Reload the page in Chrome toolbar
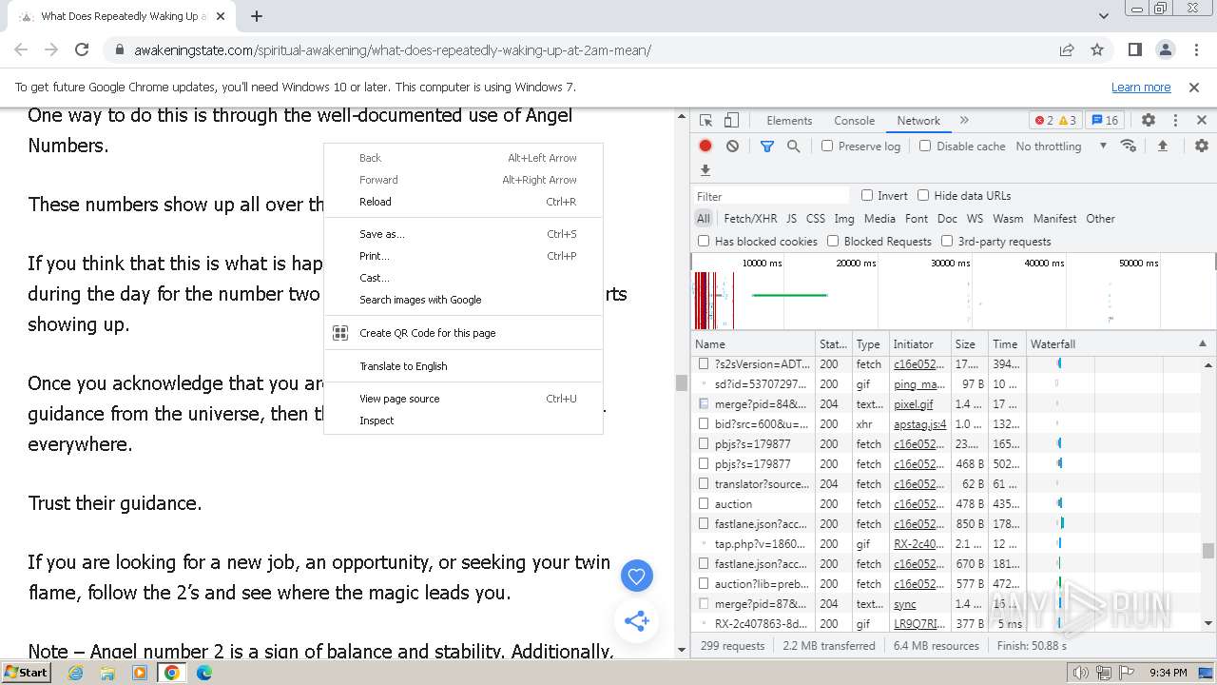Image resolution: width=1217 pixels, height=685 pixels. tap(82, 50)
